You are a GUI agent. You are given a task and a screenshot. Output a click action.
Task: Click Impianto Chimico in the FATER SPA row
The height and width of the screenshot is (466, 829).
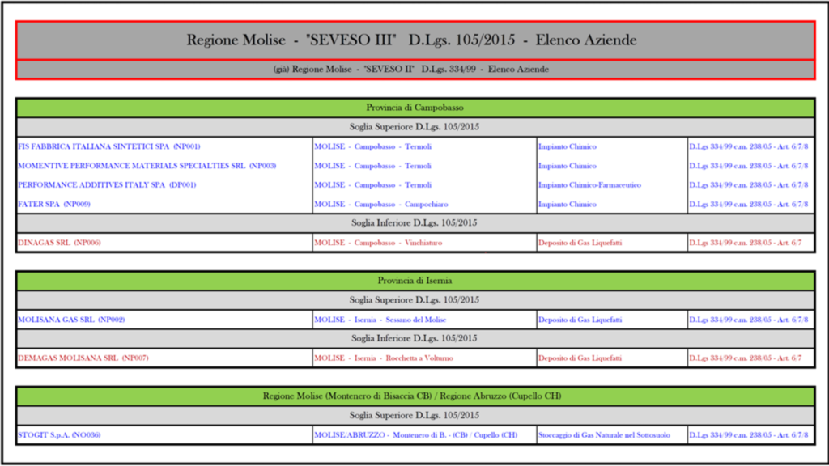pyautogui.click(x=568, y=205)
